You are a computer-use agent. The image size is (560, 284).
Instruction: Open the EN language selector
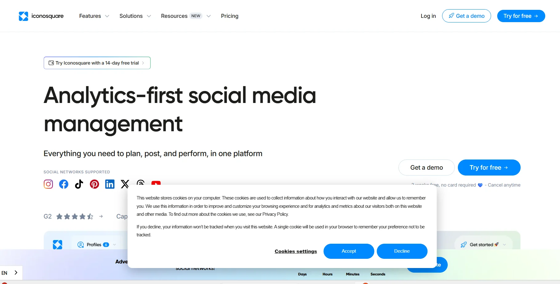[10, 273]
